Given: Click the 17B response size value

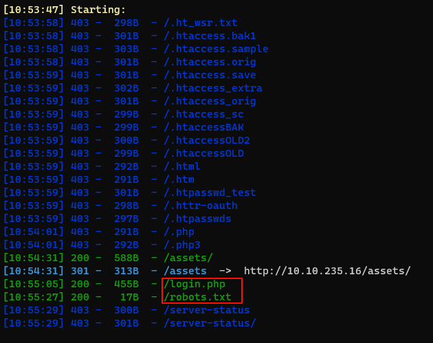Looking at the screenshot, I should pyautogui.click(x=130, y=297).
